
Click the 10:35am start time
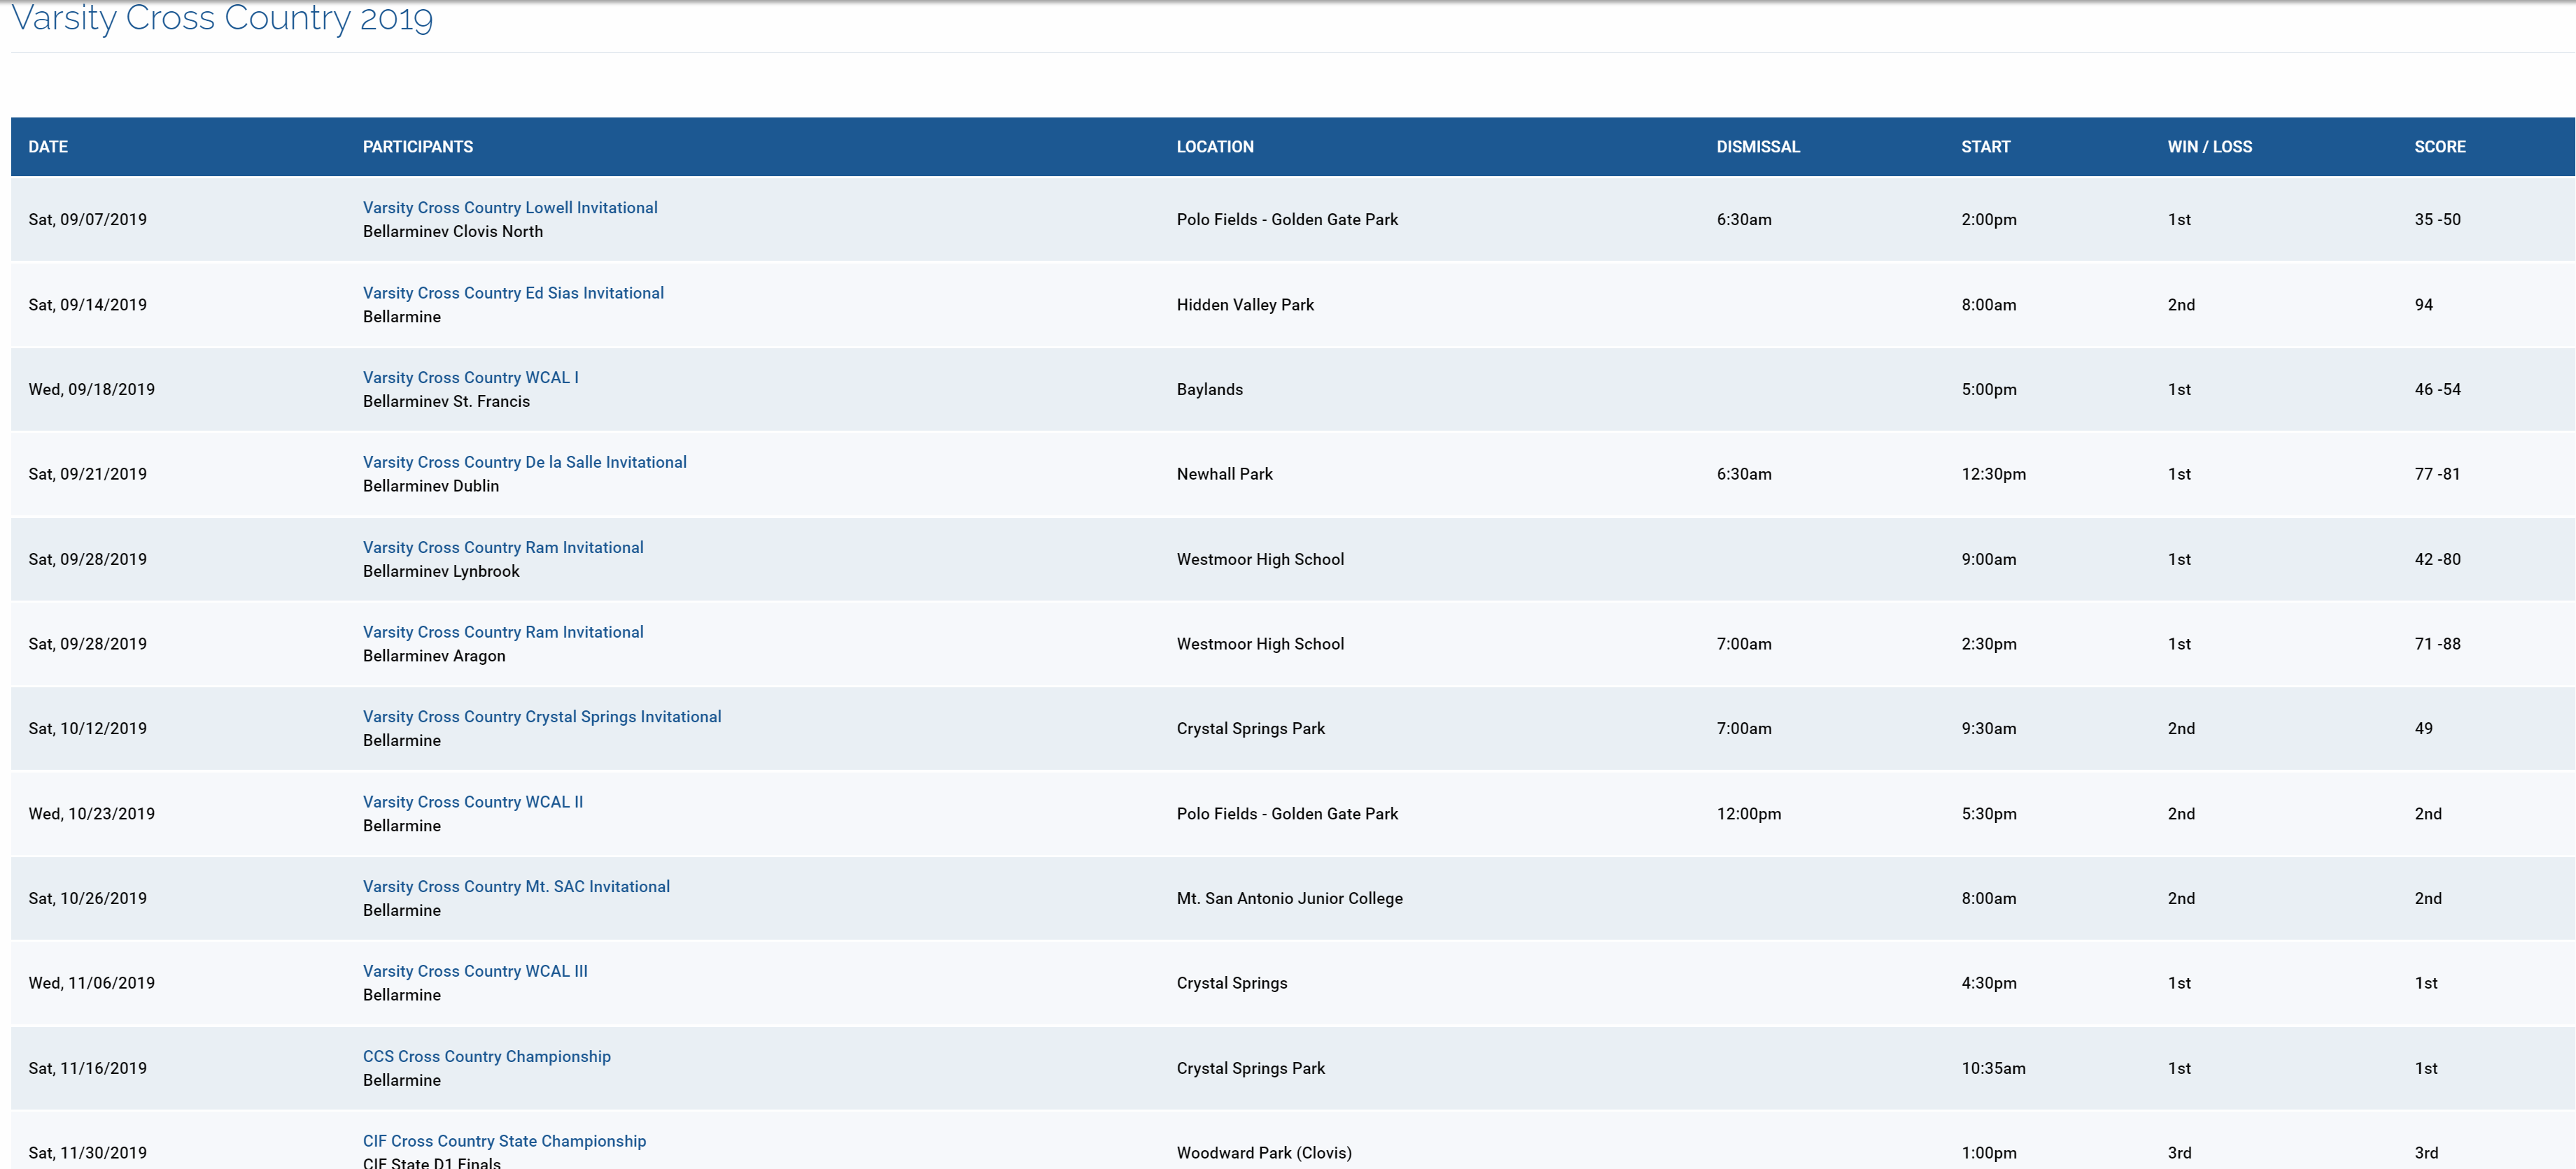(x=1994, y=1069)
